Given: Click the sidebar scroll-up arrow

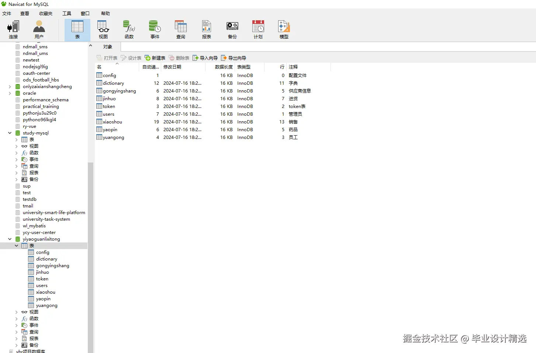Looking at the screenshot, I should (90, 46).
